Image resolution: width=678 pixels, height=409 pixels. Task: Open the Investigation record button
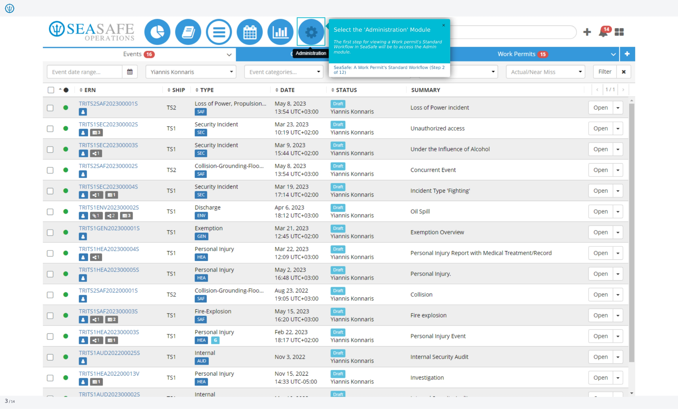pyautogui.click(x=600, y=378)
